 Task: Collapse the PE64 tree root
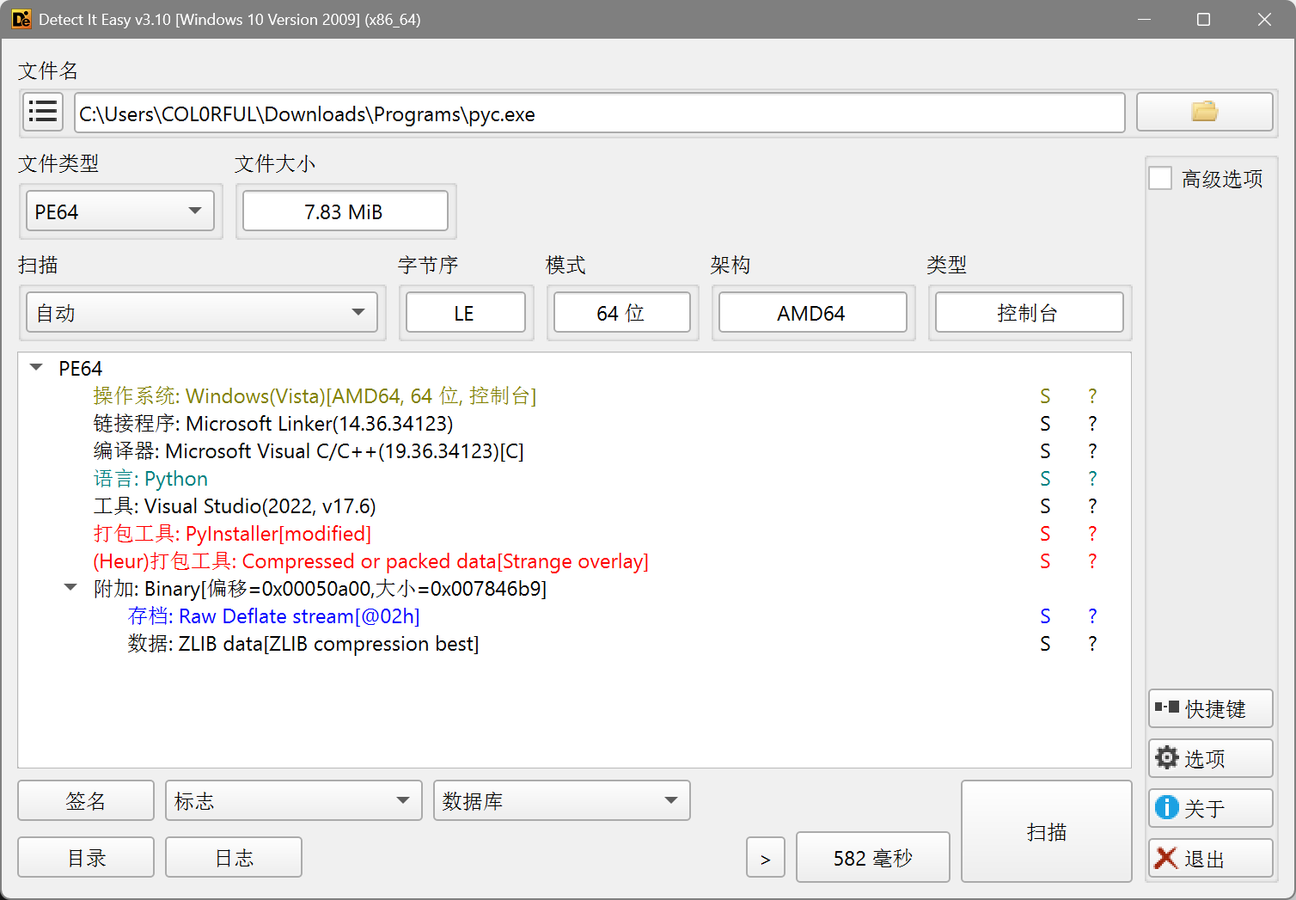click(36, 368)
